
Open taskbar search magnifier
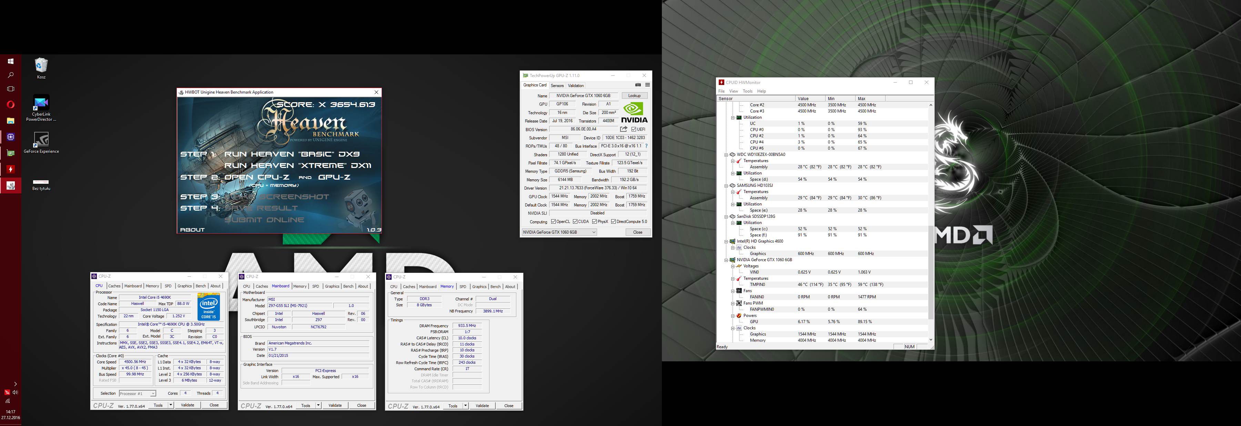(x=11, y=75)
